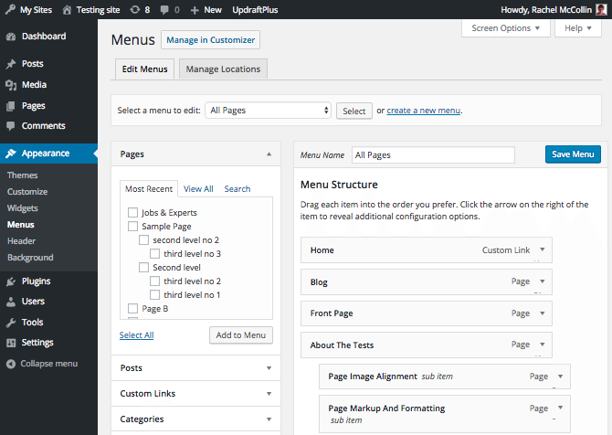Click the Menu Name input field
The height and width of the screenshot is (435, 612).
(433, 155)
